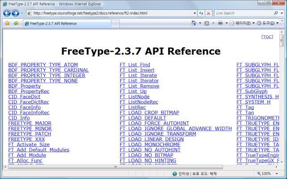Open the BDF_Property link
The width and height of the screenshot is (287, 179).
click(25, 86)
